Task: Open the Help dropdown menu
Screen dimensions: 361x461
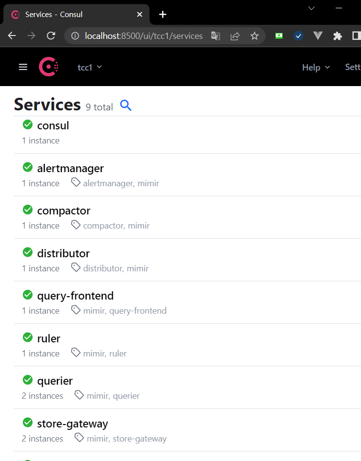Action: click(316, 68)
